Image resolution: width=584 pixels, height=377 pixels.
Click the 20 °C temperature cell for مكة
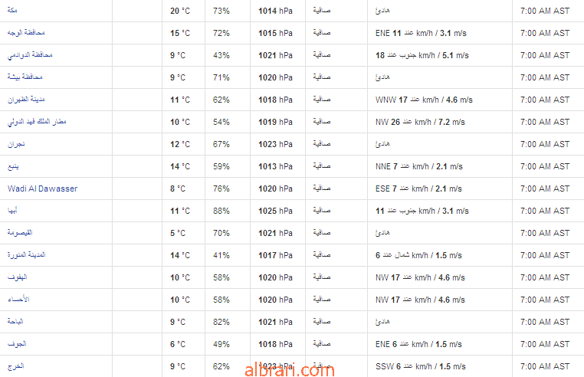point(179,11)
